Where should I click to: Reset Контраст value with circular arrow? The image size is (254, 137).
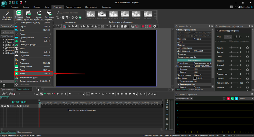pos(247,52)
